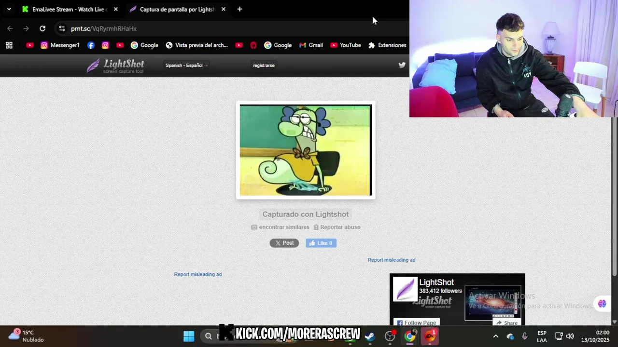This screenshot has height=347, width=618.
Task: Open the Gmail bookmark
Action: [x=310, y=45]
